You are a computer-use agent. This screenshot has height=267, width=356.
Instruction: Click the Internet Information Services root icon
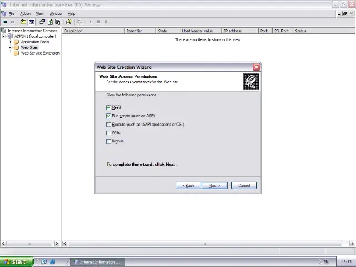(x=3, y=31)
